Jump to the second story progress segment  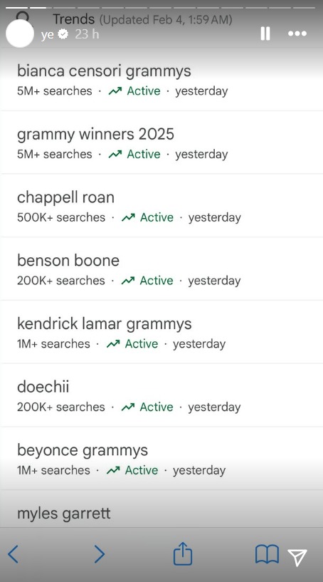pyautogui.click(x=38, y=7)
